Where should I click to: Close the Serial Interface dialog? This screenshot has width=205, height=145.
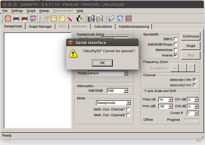coord(70,43)
